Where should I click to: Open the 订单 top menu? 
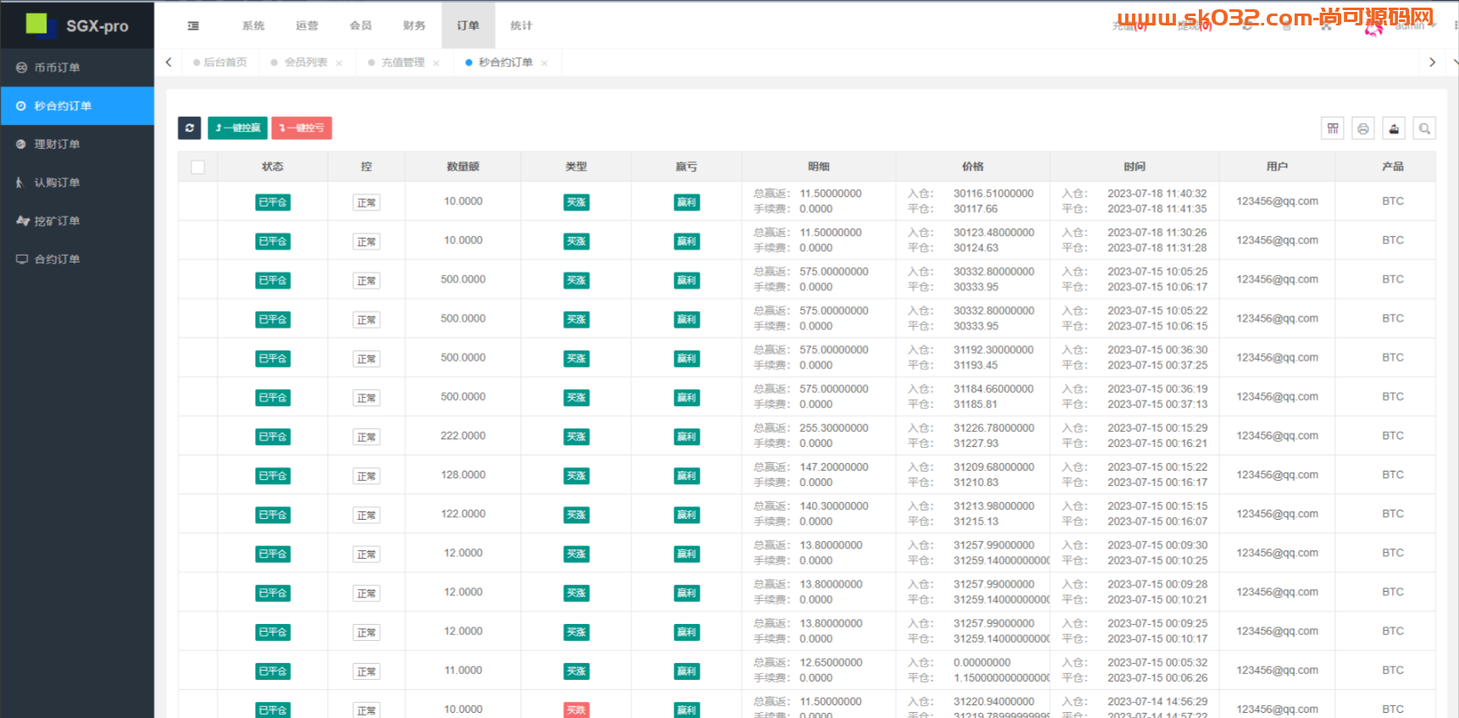[469, 25]
